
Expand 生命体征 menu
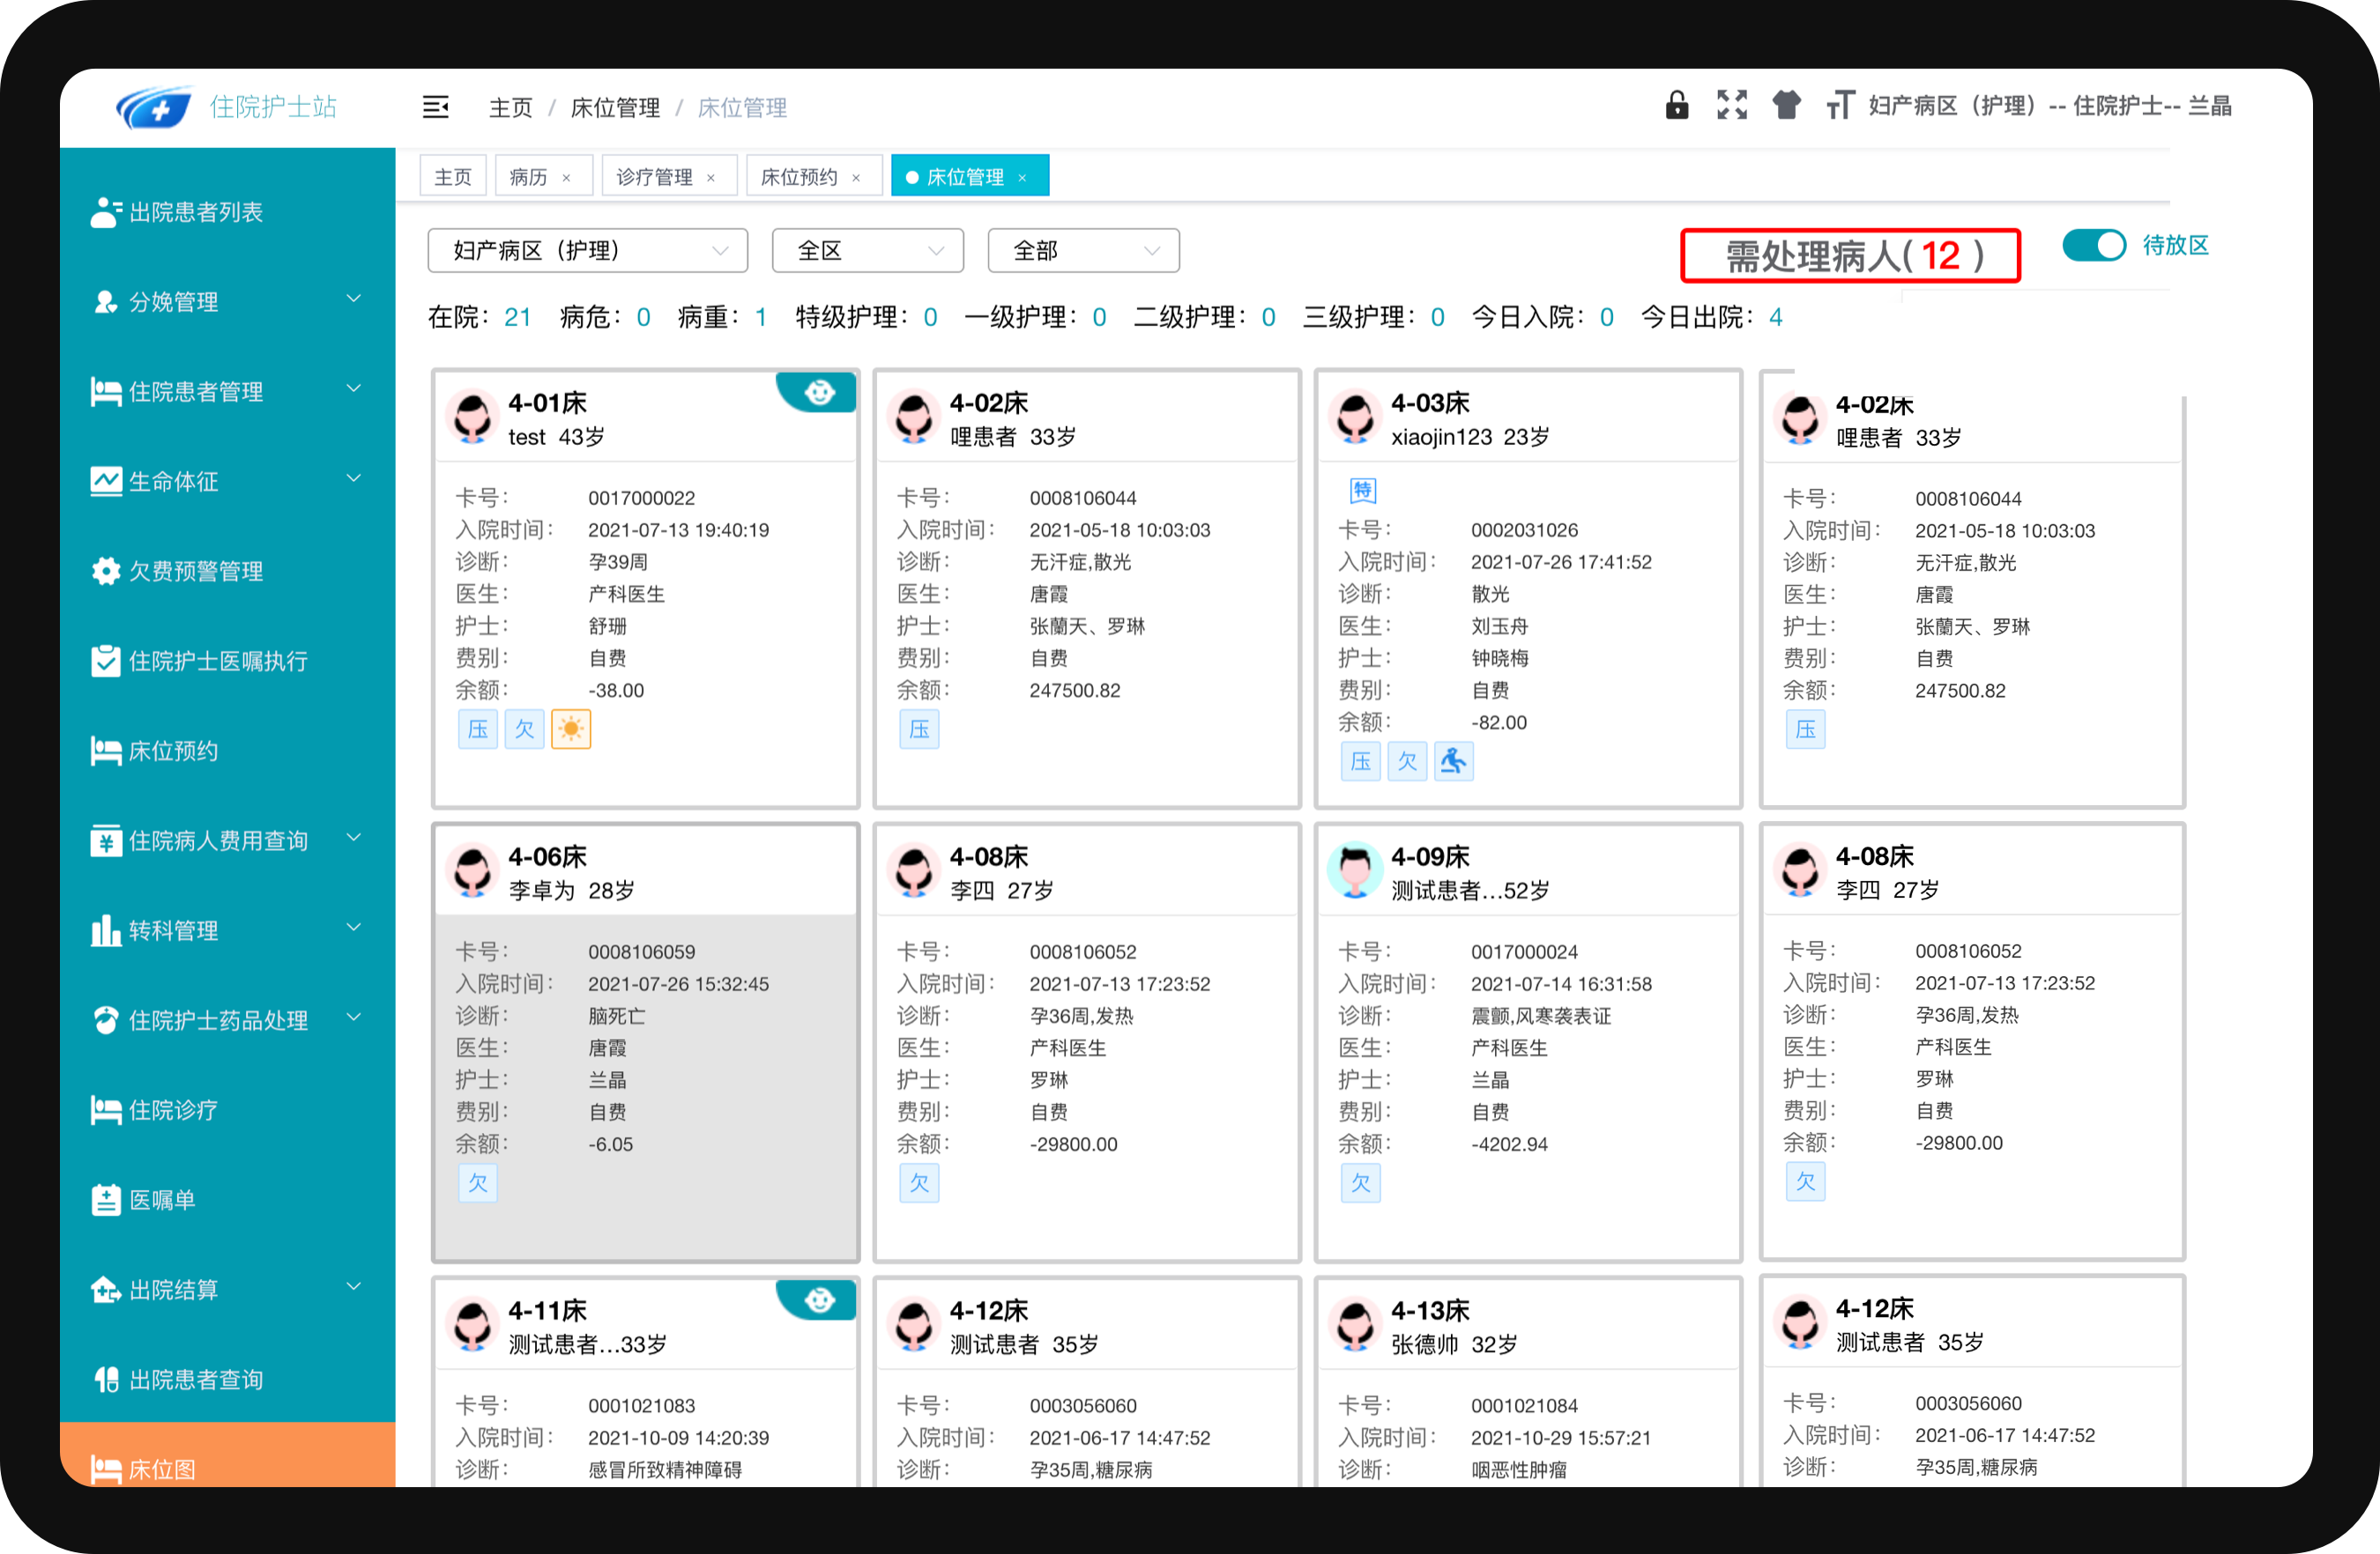pyautogui.click(x=228, y=481)
